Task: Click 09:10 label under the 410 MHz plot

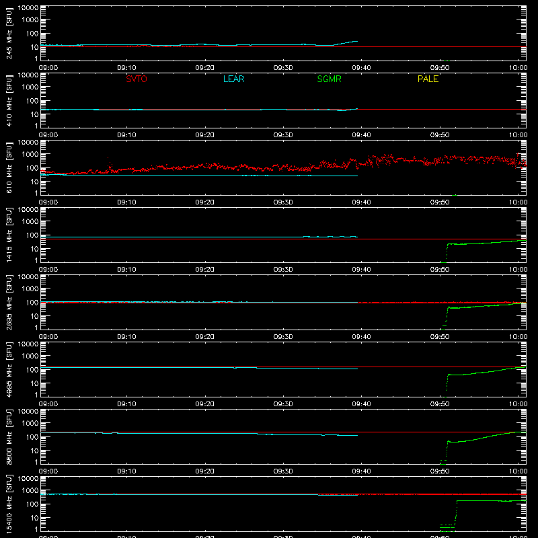Action: (126, 135)
